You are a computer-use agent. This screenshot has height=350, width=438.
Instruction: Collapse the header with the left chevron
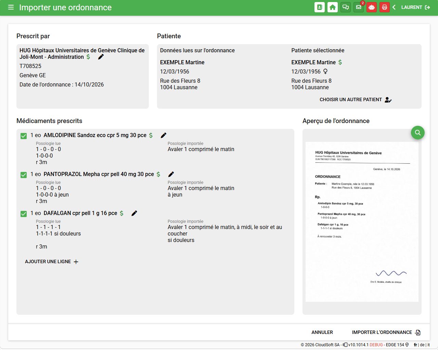[x=394, y=7]
